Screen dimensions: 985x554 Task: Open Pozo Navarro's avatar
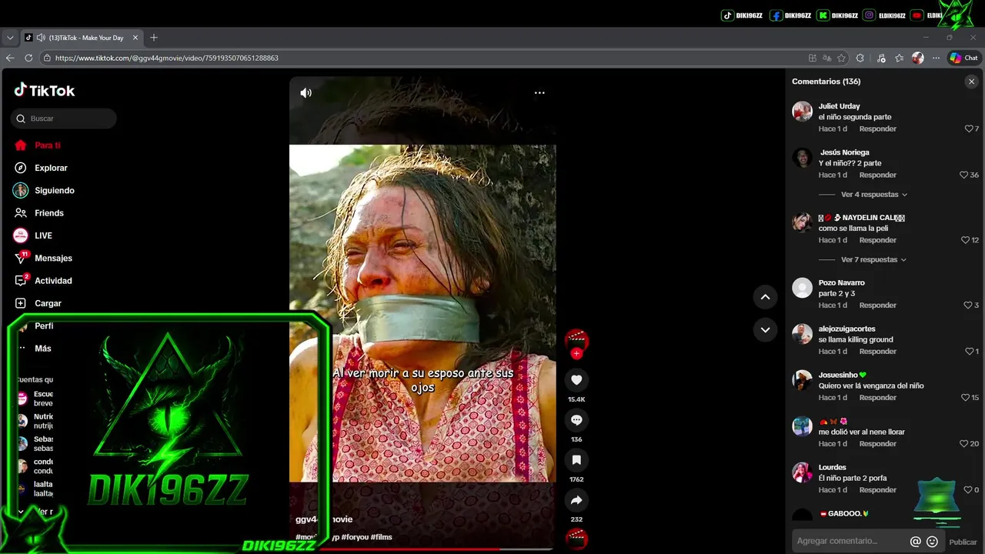click(x=803, y=288)
